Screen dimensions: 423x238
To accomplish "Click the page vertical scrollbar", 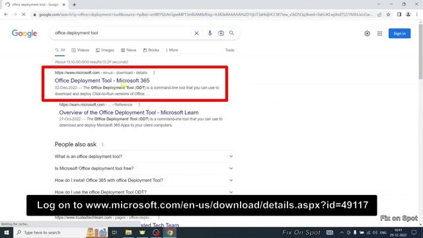I will point(420,52).
